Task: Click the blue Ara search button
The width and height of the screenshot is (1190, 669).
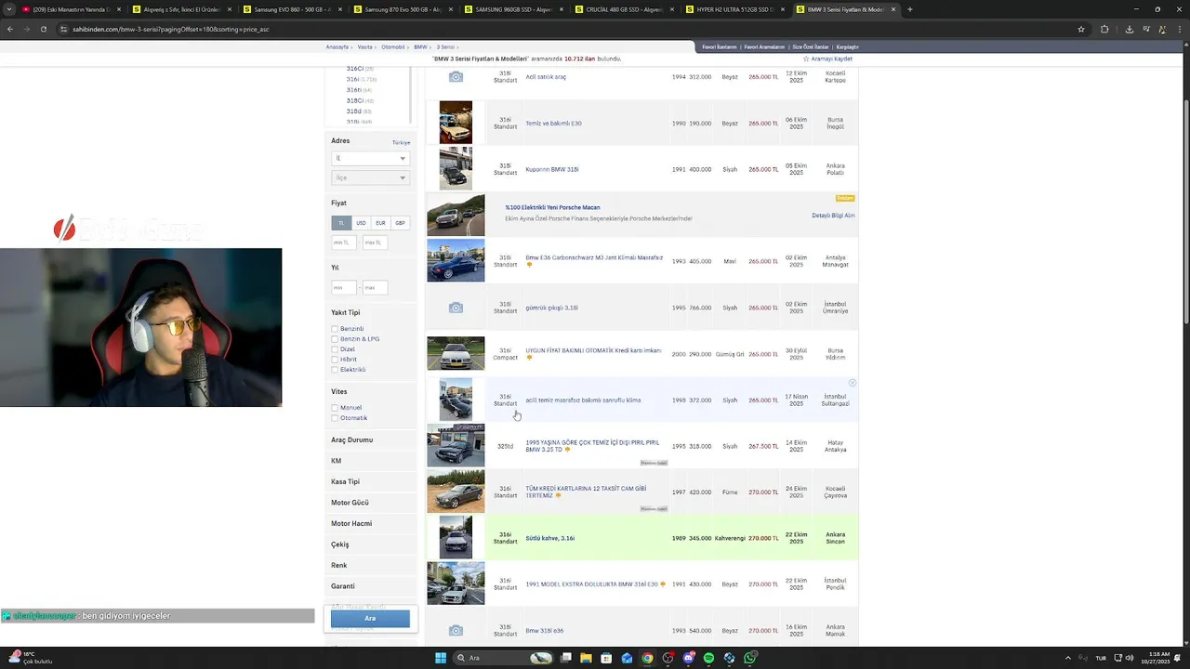Action: [370, 618]
